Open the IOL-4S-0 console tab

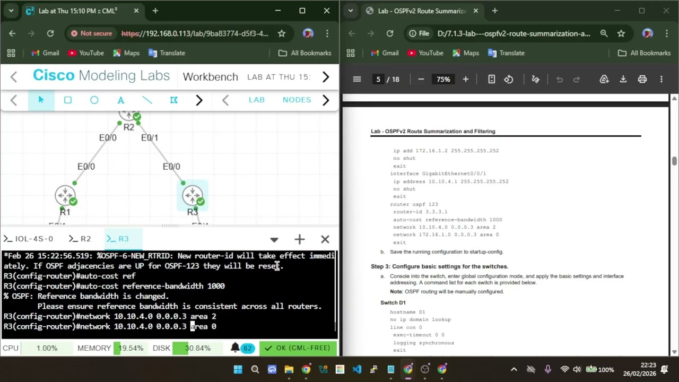[29, 239]
